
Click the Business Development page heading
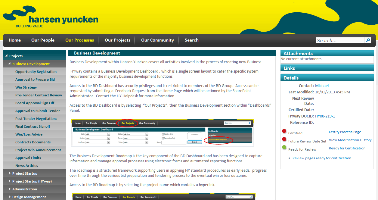coord(97,53)
